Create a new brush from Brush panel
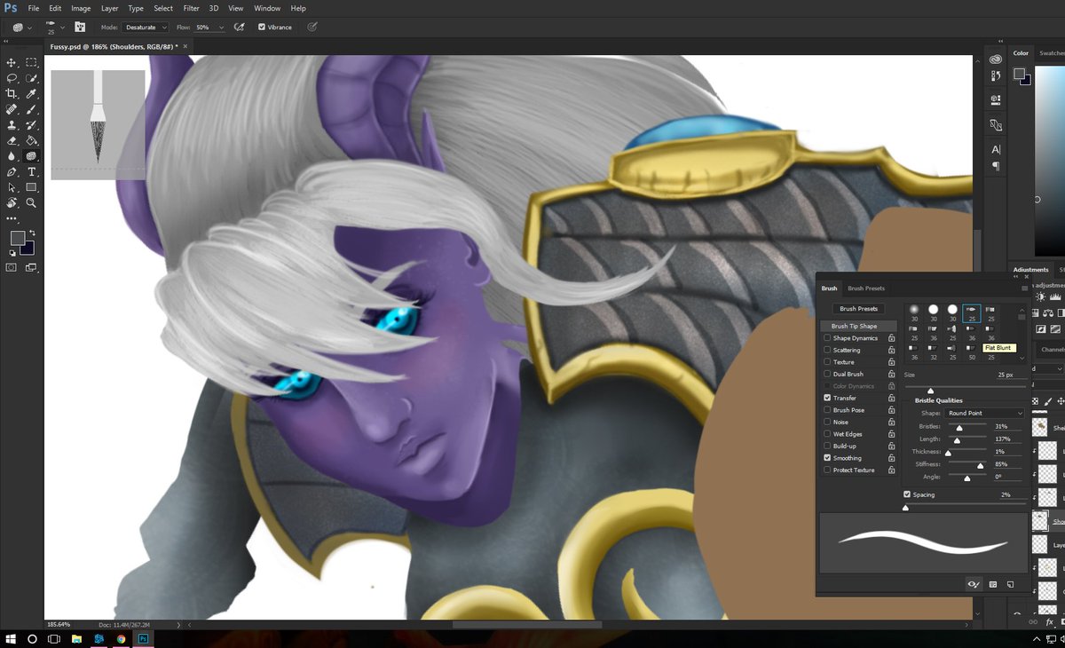Image resolution: width=1065 pixels, height=648 pixels. click(x=1011, y=584)
